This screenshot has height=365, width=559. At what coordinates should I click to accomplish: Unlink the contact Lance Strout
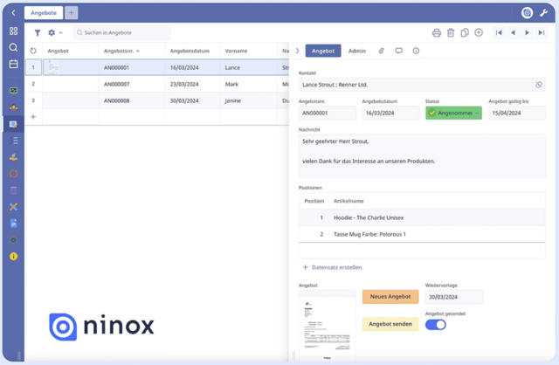click(x=539, y=85)
